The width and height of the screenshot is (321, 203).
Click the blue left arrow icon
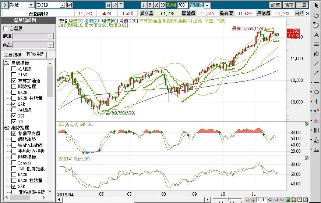(270, 200)
